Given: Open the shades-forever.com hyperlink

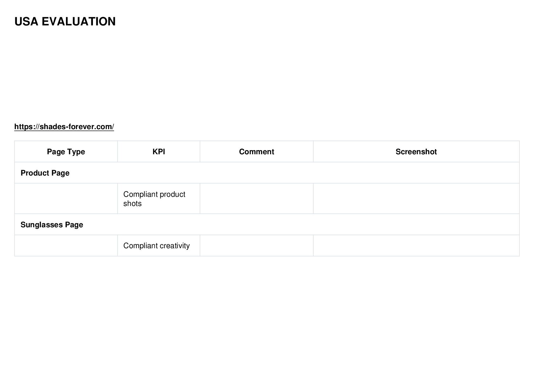Looking at the screenshot, I should (x=64, y=127).
